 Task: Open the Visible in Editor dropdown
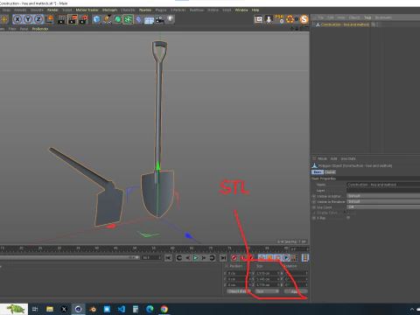[x=383, y=196]
